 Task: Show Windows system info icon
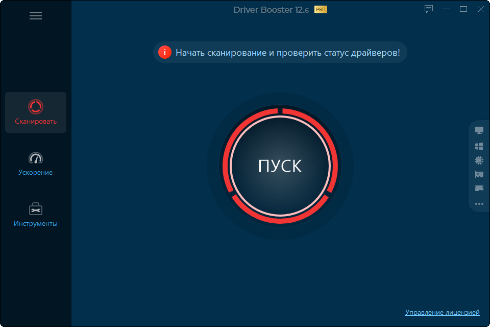click(x=479, y=146)
